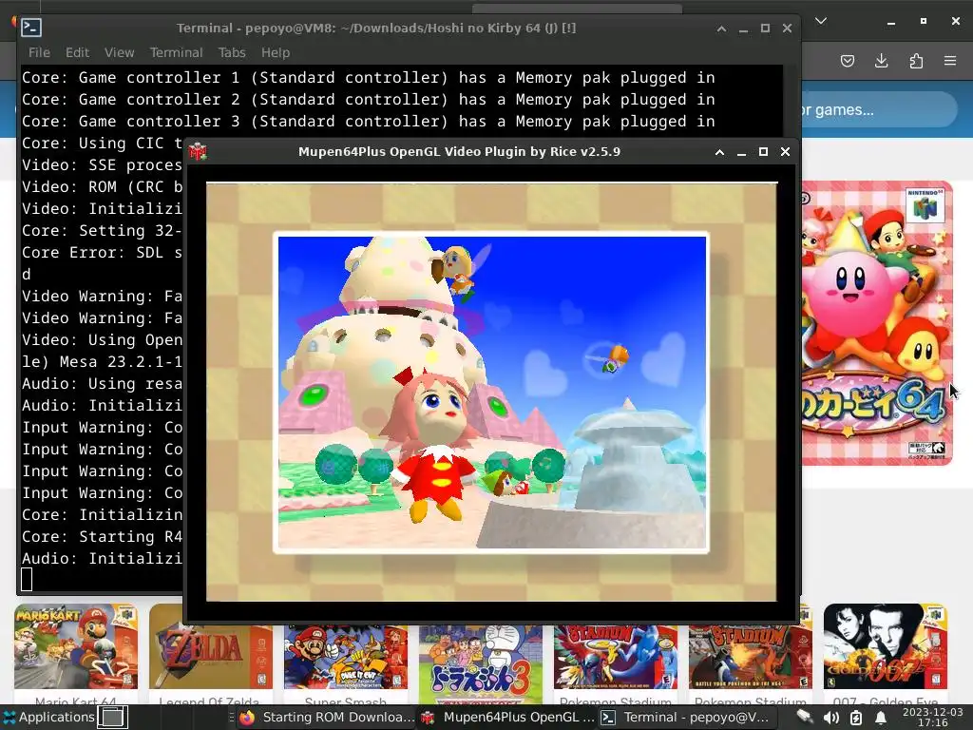Click the Firefox search games input field

(x=878, y=110)
